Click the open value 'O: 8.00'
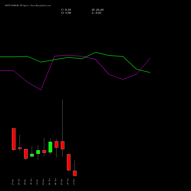 (66, 13)
